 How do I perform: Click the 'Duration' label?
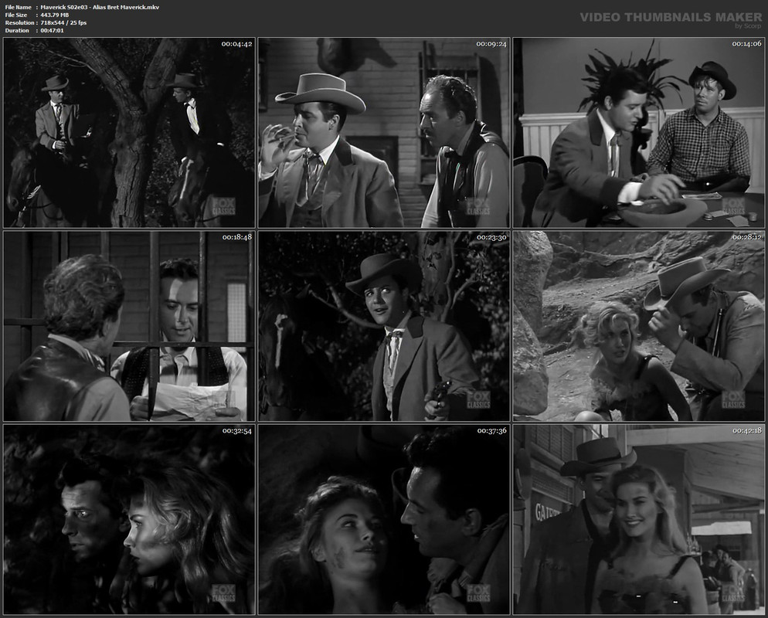coord(17,30)
